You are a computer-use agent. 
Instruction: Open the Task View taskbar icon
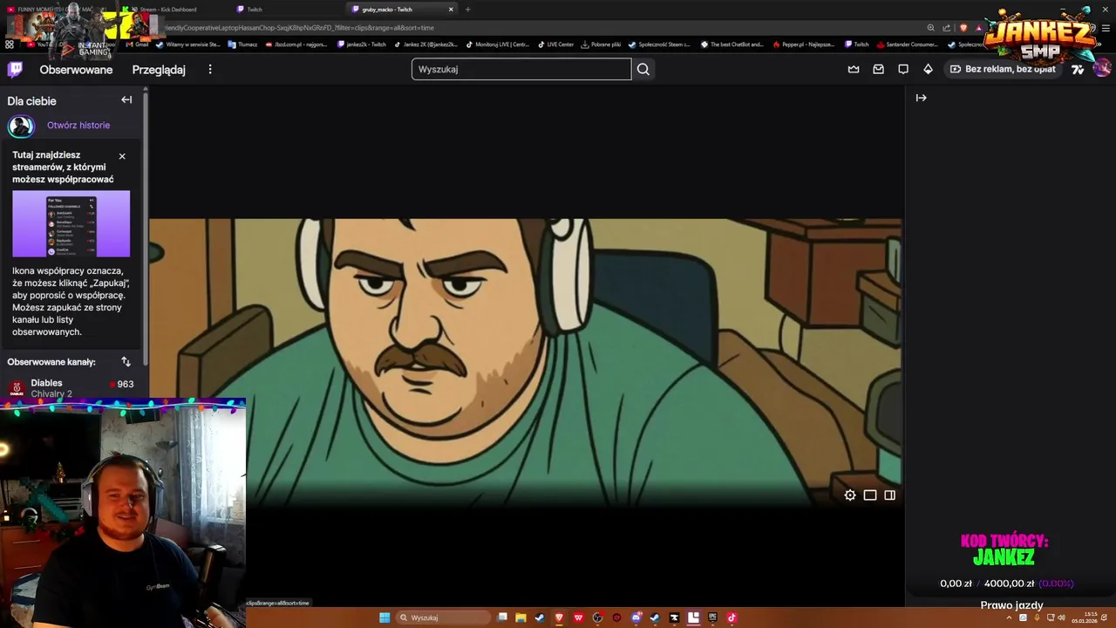pos(501,618)
